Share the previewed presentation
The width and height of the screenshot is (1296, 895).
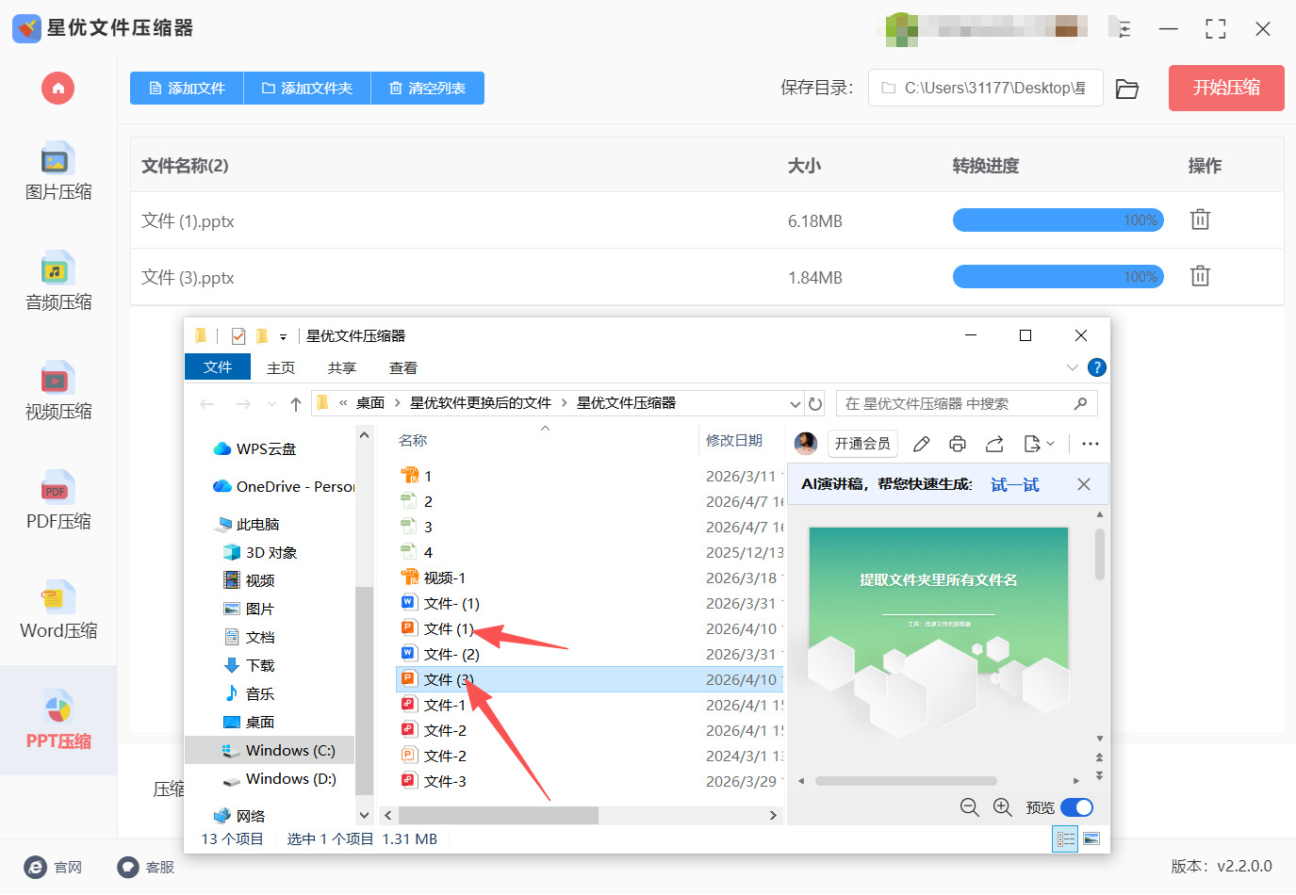pos(994,444)
